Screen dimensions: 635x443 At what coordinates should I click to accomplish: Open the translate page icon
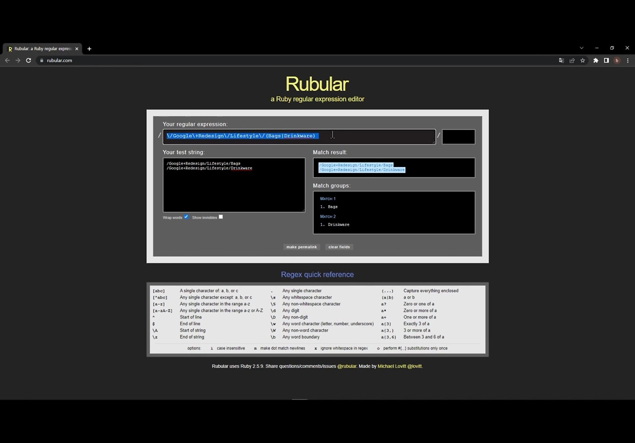(562, 60)
